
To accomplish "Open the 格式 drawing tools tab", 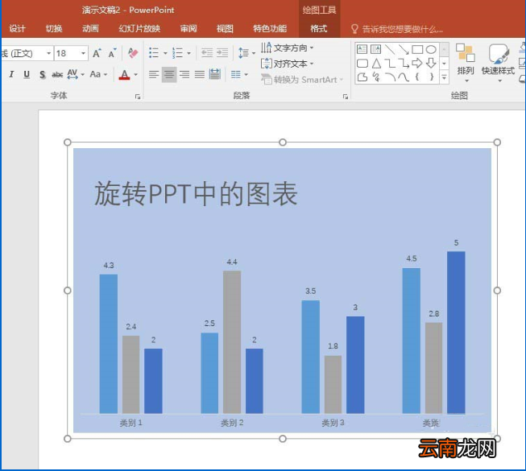I will (319, 28).
